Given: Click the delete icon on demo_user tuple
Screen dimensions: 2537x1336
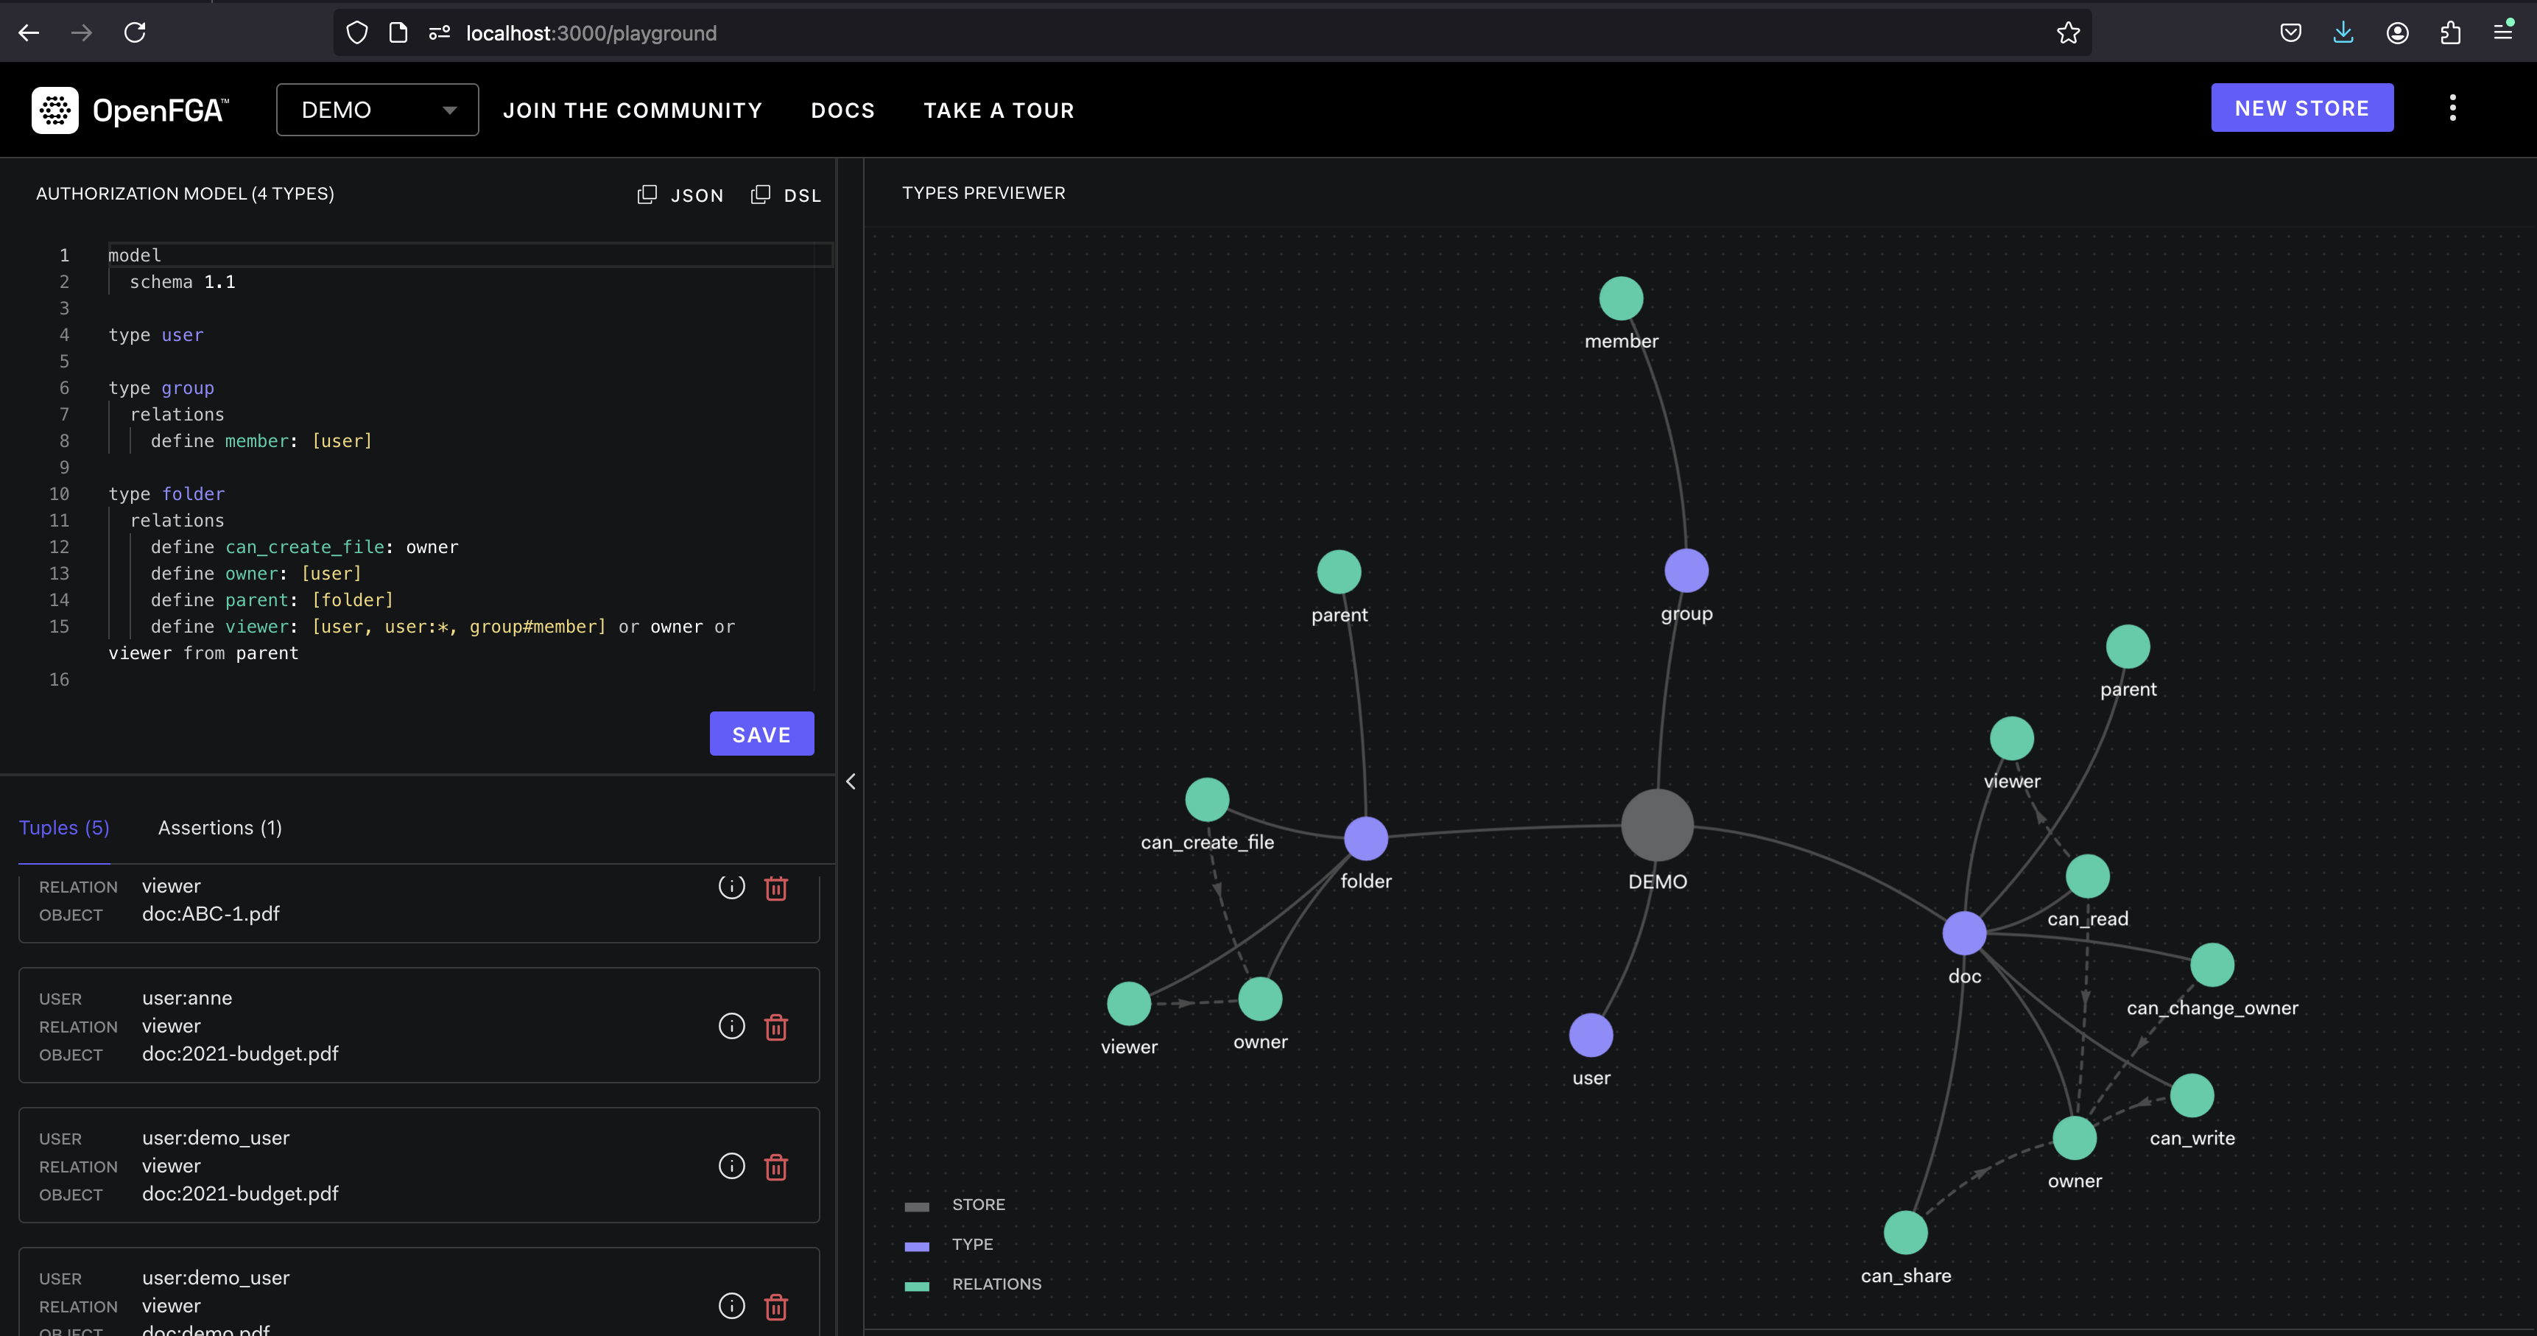Looking at the screenshot, I should tap(775, 1167).
